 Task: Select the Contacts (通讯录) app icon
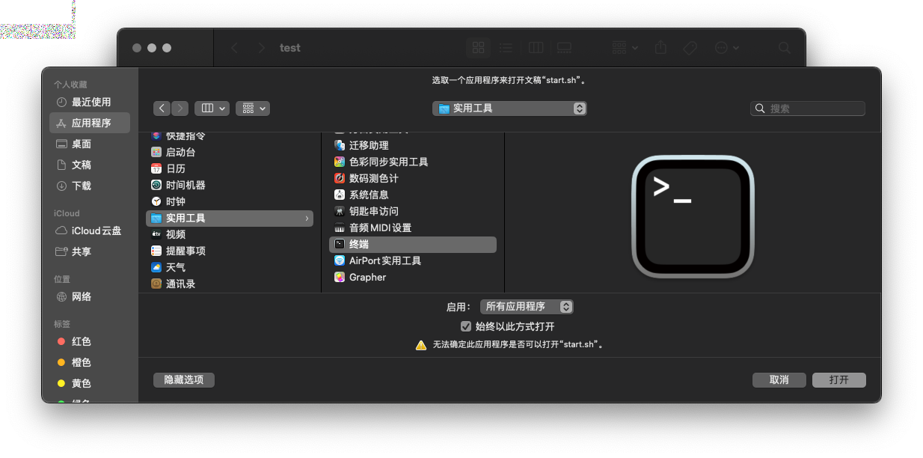[156, 284]
